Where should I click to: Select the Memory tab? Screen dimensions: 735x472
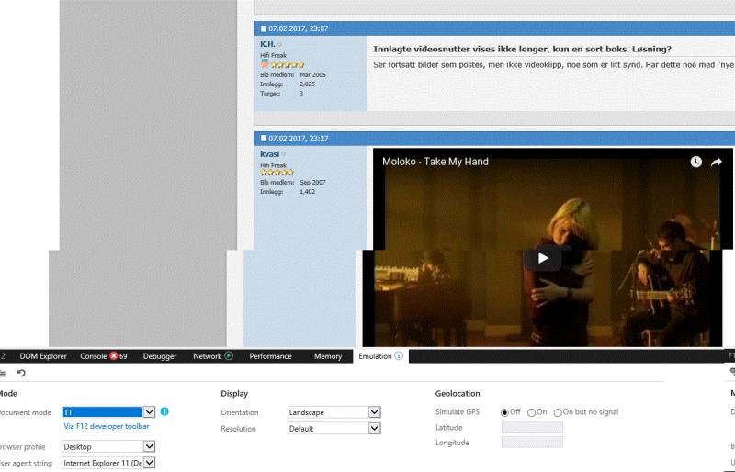328,356
